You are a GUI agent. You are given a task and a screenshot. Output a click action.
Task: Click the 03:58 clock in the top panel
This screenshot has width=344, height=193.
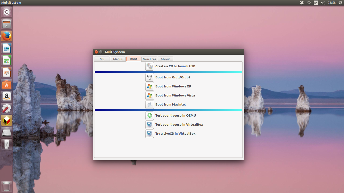[x=332, y=3]
